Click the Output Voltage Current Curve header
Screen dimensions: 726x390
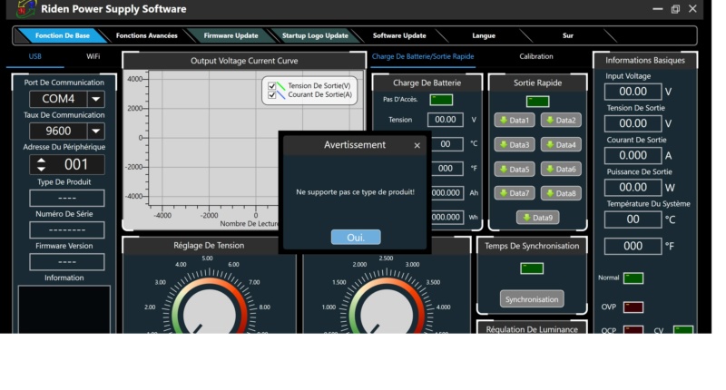[244, 61]
